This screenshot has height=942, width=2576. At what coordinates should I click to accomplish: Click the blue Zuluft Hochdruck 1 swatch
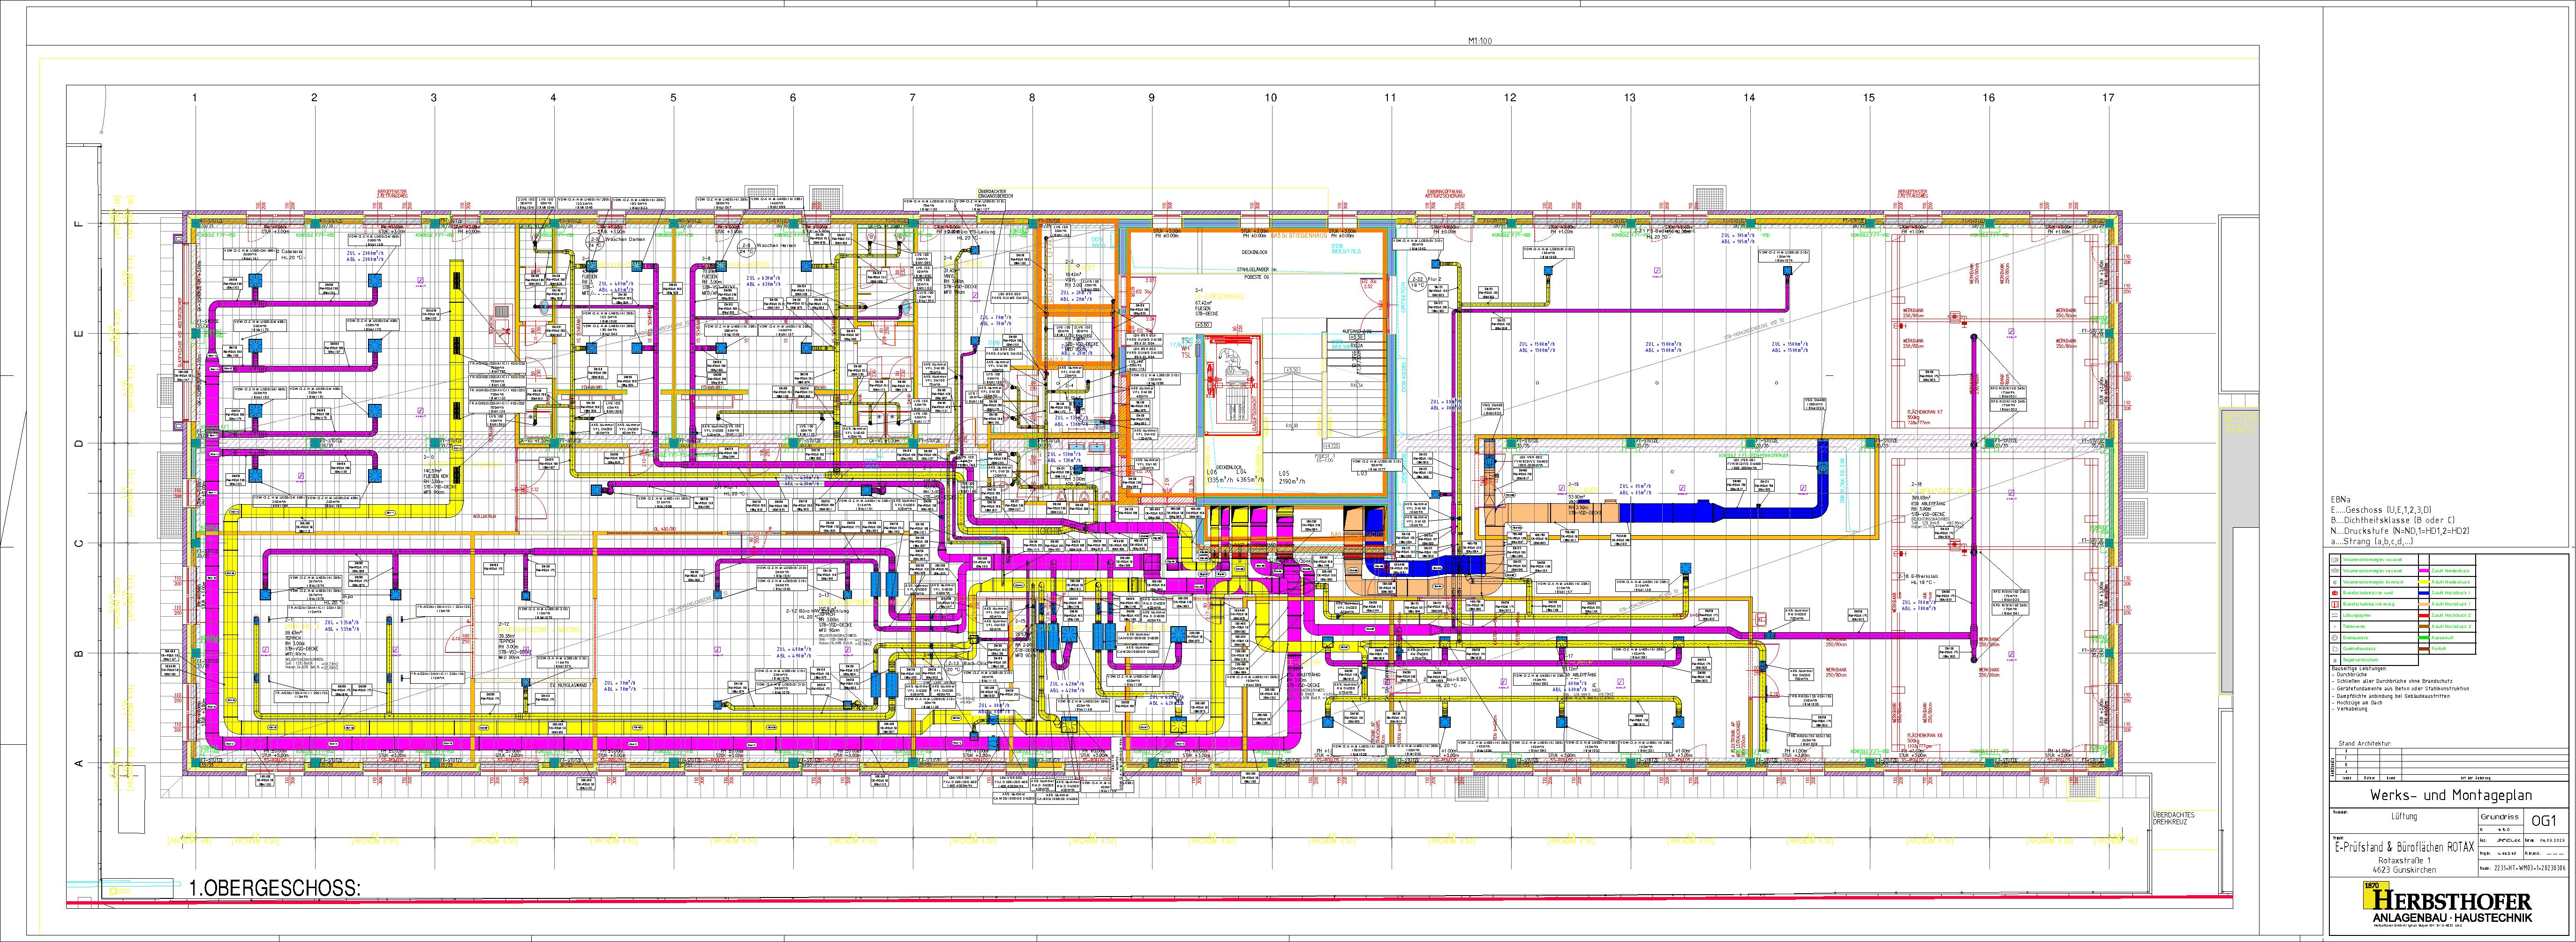click(2424, 593)
